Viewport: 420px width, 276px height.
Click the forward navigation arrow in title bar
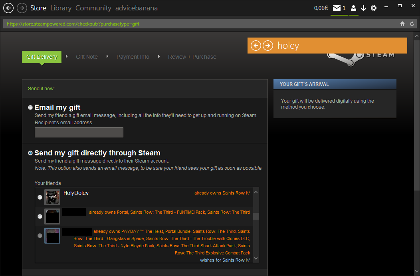(x=22, y=8)
